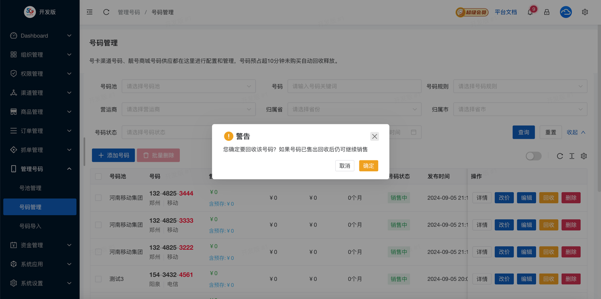Image resolution: width=601 pixels, height=299 pixels.
Task: Confirm recycling with 确定 button
Action: (368, 166)
